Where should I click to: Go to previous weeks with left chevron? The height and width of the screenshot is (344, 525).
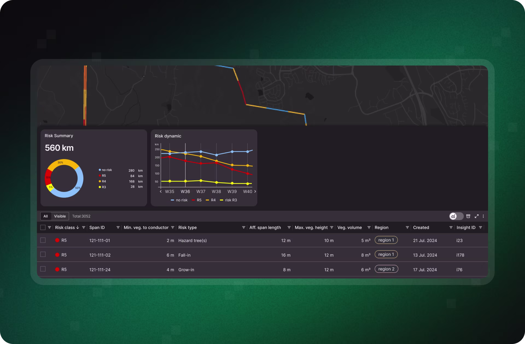coord(161,191)
